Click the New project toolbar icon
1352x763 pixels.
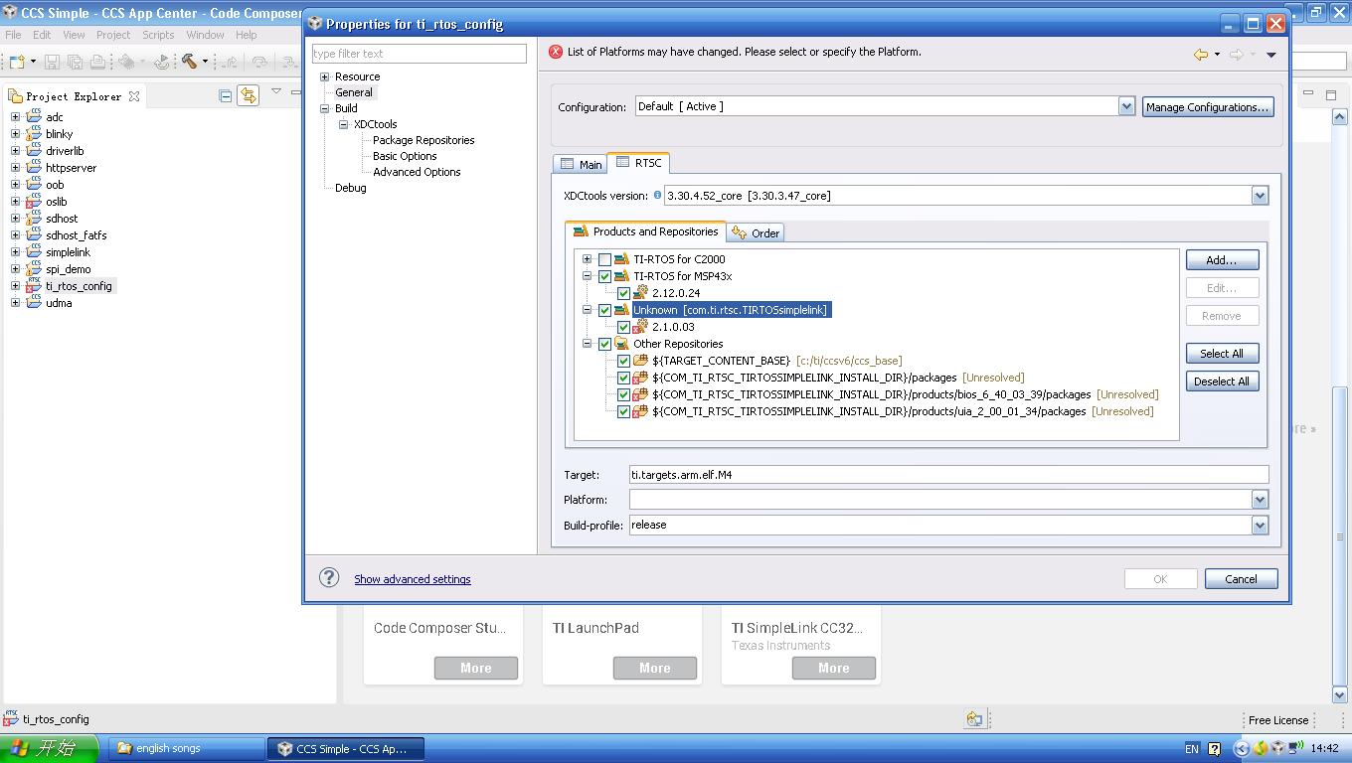click(17, 62)
